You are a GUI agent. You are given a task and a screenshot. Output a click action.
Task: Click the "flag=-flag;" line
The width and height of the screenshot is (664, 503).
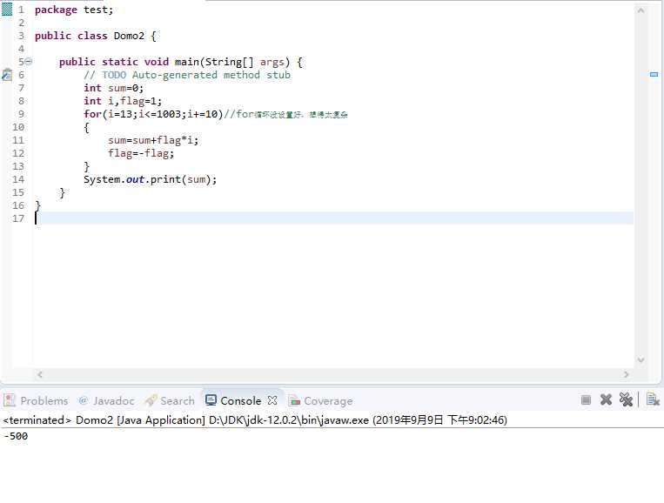[141, 153]
